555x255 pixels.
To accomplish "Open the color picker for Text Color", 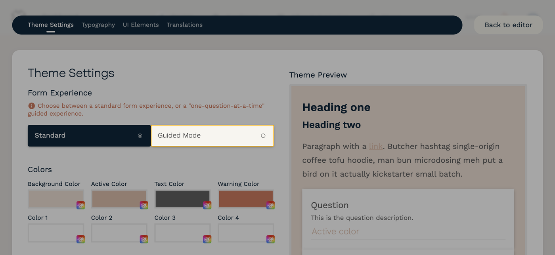I will pyautogui.click(x=207, y=205).
